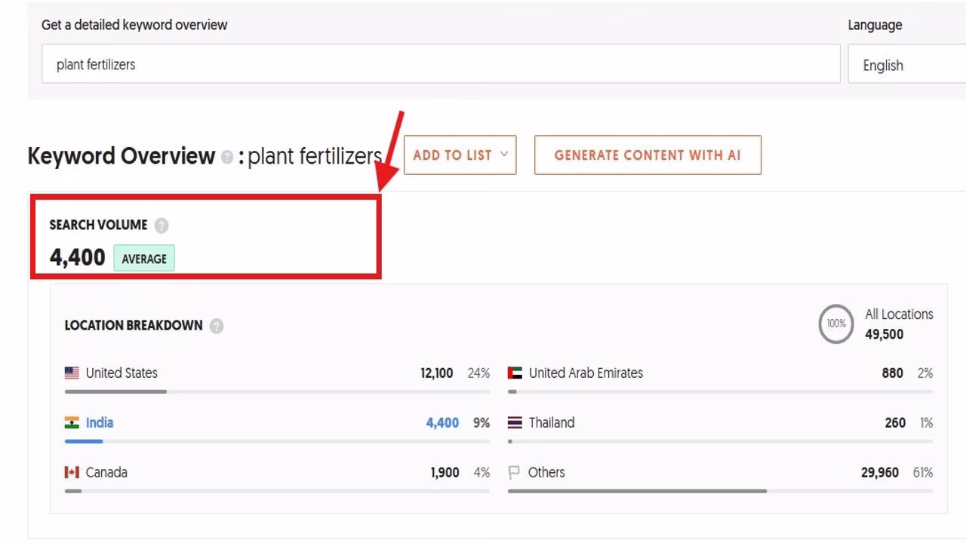Click the All Locations 100% circular gauge

pyautogui.click(x=836, y=324)
